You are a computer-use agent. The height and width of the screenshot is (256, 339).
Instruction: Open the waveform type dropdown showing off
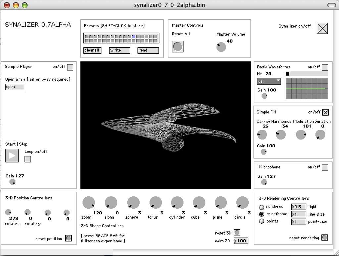[269, 81]
